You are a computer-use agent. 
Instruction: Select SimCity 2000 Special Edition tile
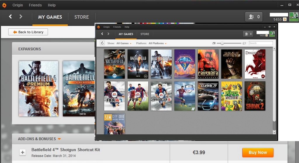coord(114,124)
